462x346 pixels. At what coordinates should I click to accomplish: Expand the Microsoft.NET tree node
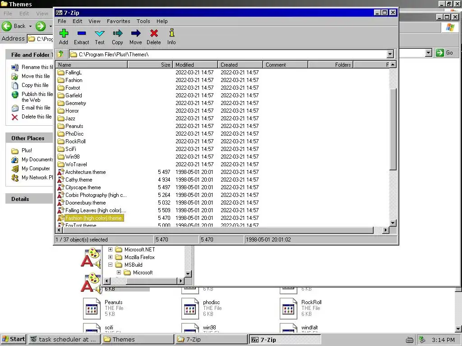coord(110,249)
